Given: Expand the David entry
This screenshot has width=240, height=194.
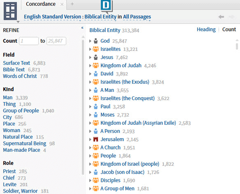Looking at the screenshot, I should pyautogui.click(x=90, y=74).
